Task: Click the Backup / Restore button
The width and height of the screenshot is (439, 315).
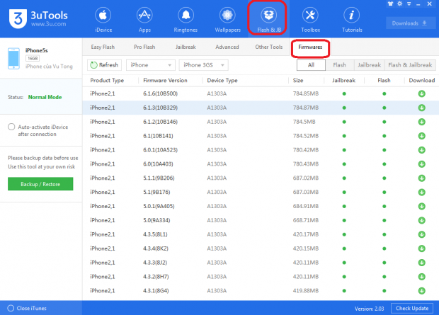Action: [x=40, y=183]
